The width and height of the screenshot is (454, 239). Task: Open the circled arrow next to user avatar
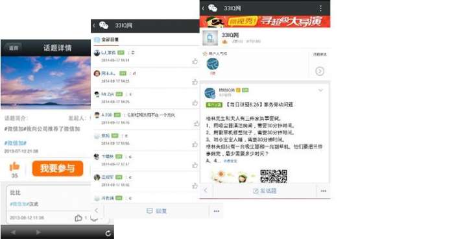pos(320,71)
